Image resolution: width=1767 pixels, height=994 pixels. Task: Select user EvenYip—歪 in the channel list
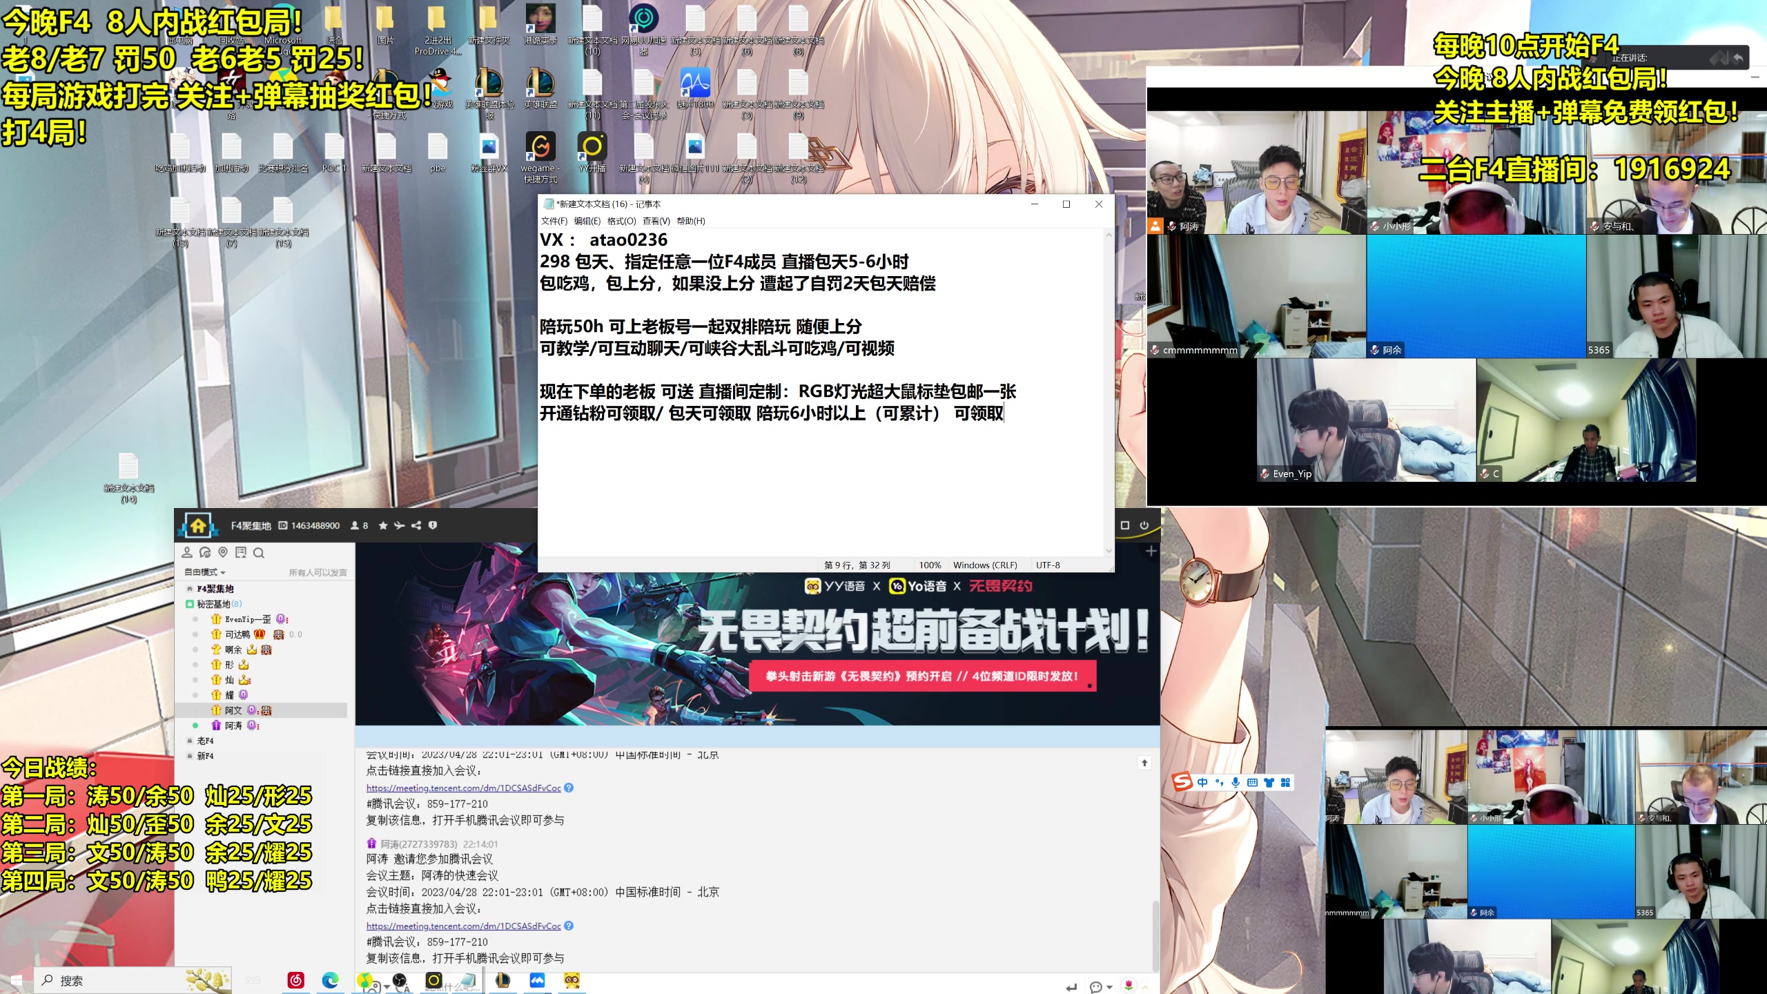[x=248, y=619]
